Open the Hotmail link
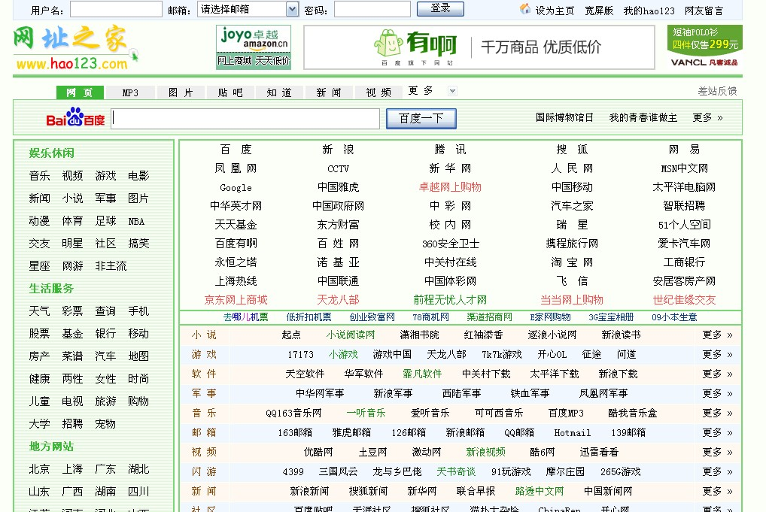 pyautogui.click(x=573, y=432)
